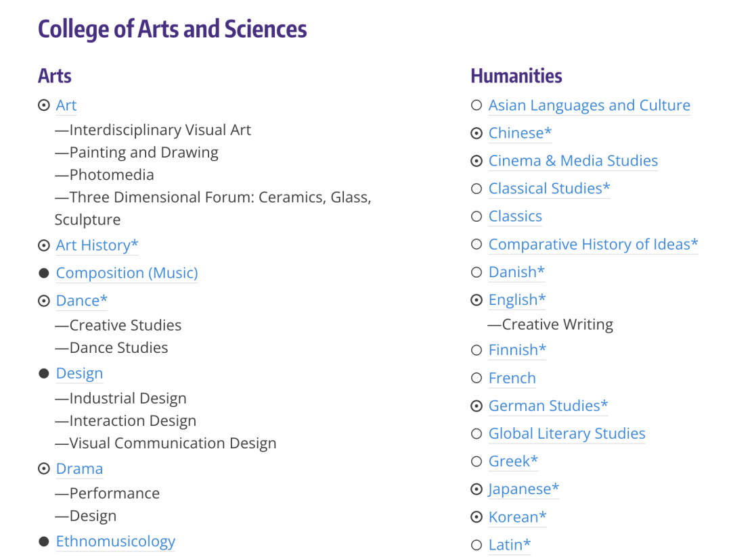
Task: Click the open circle beside French
Action: click(x=477, y=378)
